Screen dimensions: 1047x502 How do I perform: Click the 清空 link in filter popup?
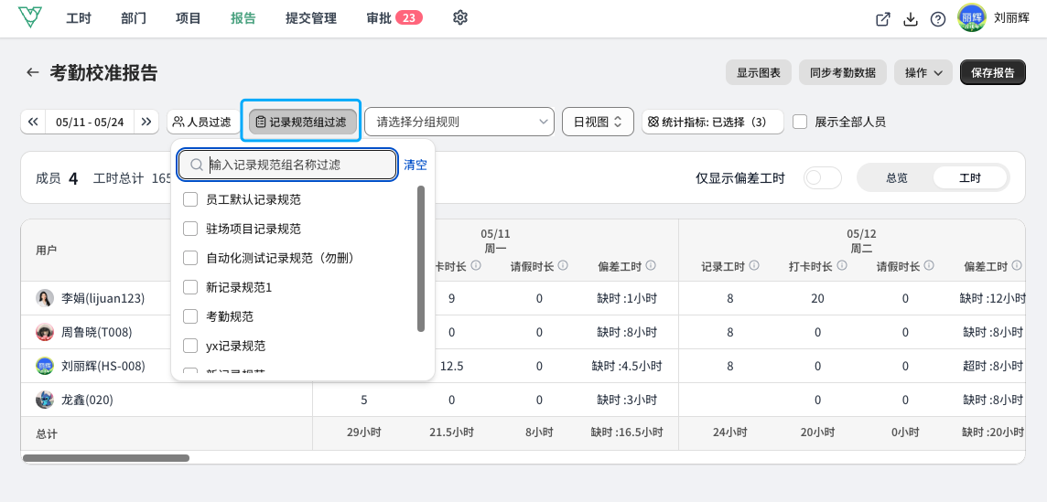[x=416, y=165]
